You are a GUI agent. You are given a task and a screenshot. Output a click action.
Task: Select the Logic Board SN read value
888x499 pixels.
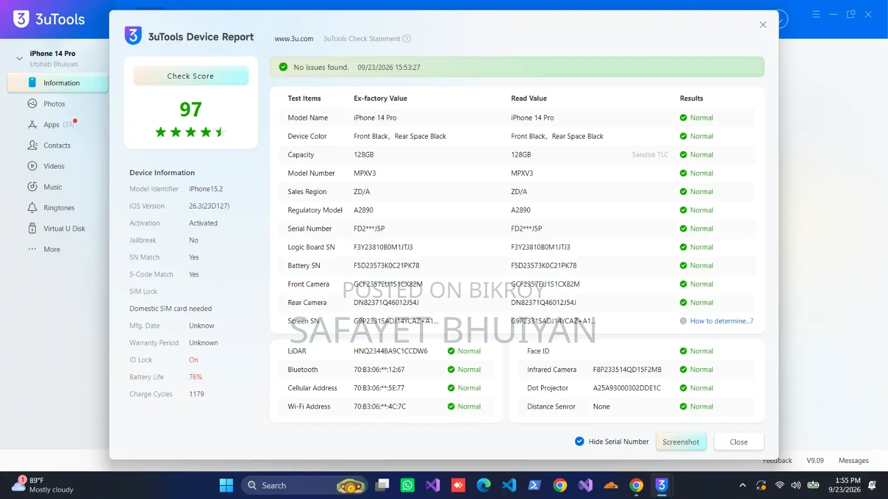tap(541, 247)
